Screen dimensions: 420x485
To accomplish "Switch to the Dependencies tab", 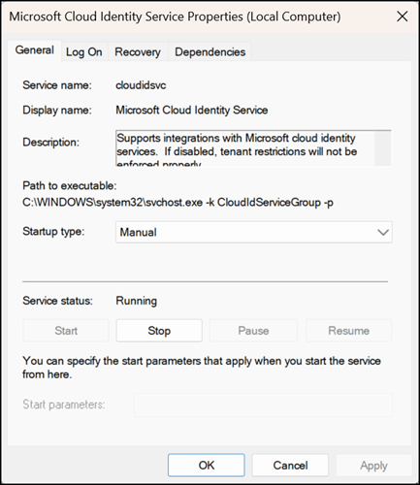I will pyautogui.click(x=210, y=52).
